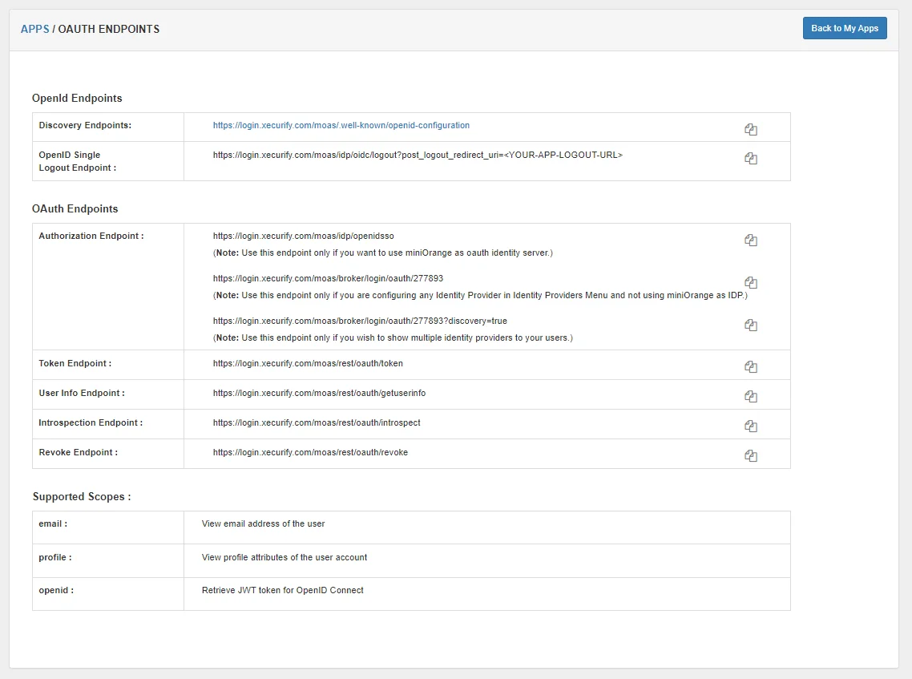Viewport: 912px width, 679px height.
Task: Open the openid-configuration discovery link
Action: [x=341, y=125]
